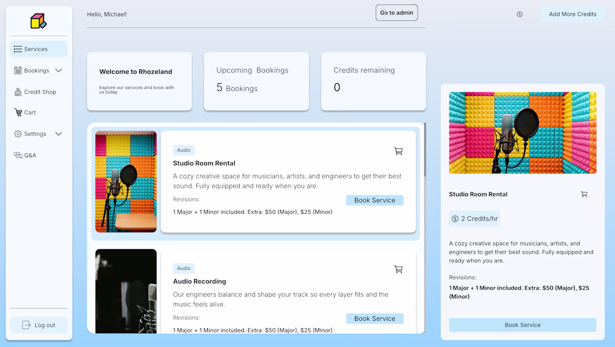Select Services in the sidebar

tap(39, 49)
